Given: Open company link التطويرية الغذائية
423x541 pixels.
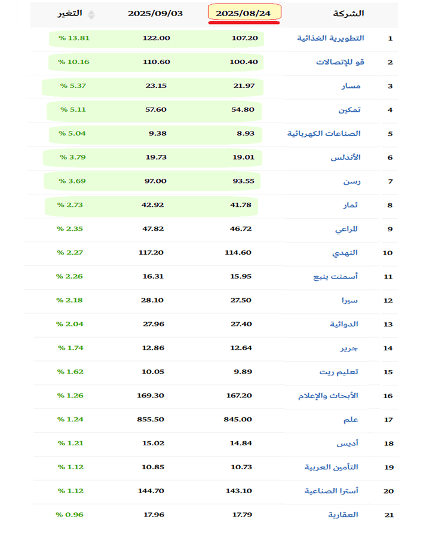Looking at the screenshot, I should pos(330,38).
